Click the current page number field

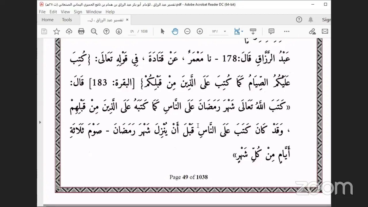pos(132,31)
